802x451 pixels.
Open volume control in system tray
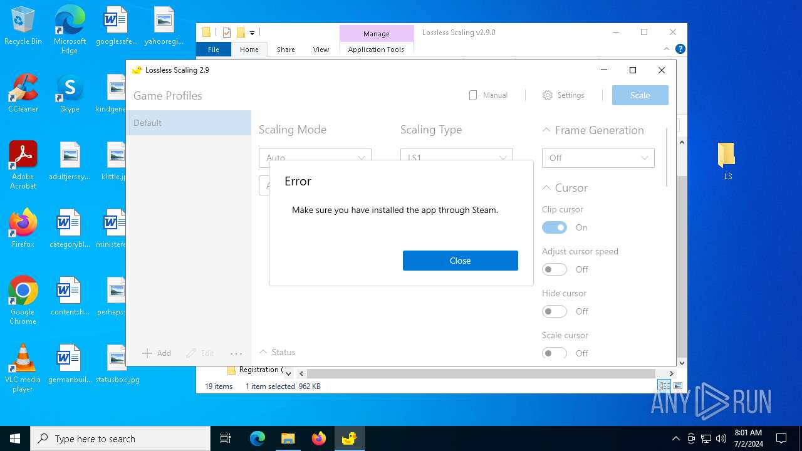721,438
